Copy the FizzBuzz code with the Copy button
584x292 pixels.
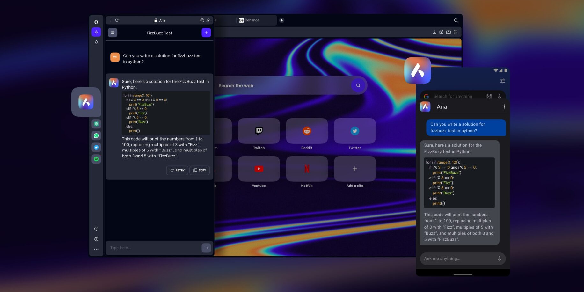(x=199, y=170)
